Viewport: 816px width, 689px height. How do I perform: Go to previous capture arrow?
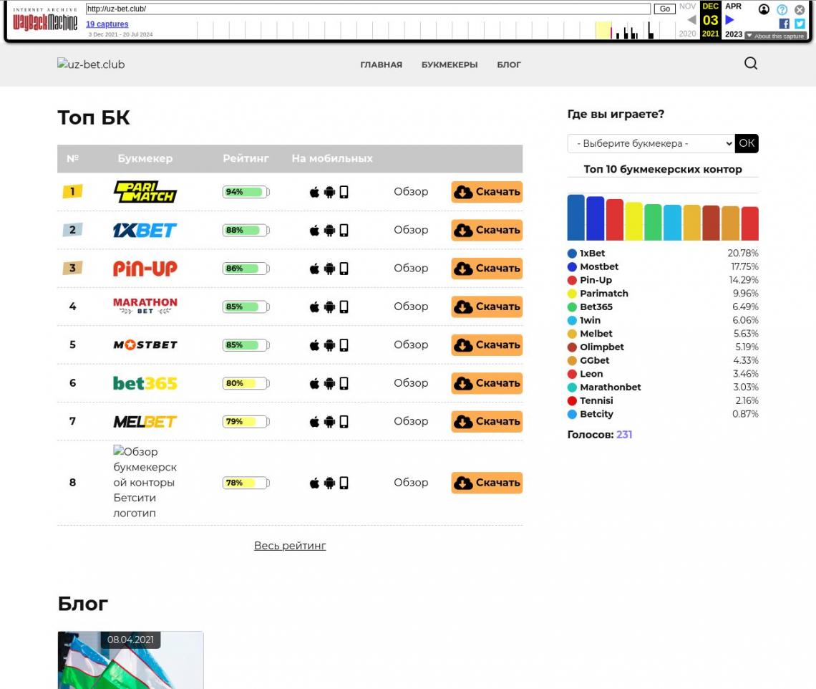pyautogui.click(x=691, y=20)
